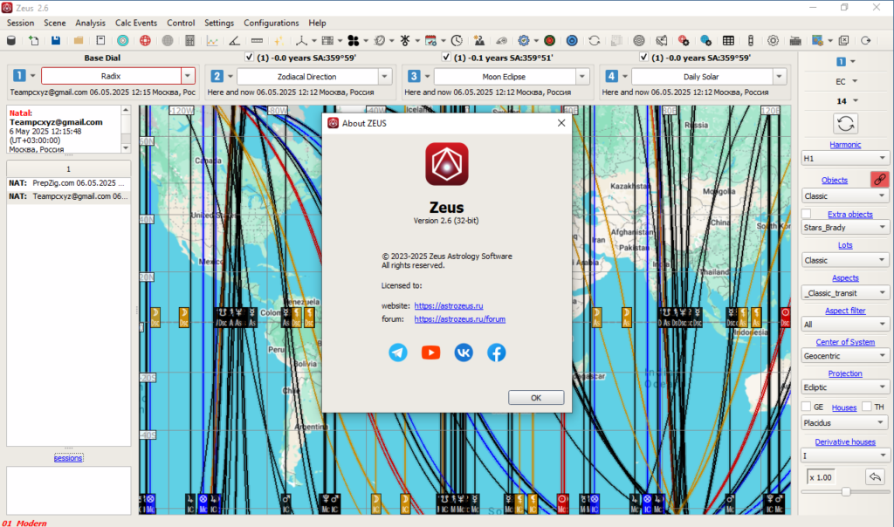Toggle the Extra objects checkbox
This screenshot has height=527, width=894.
(807, 214)
